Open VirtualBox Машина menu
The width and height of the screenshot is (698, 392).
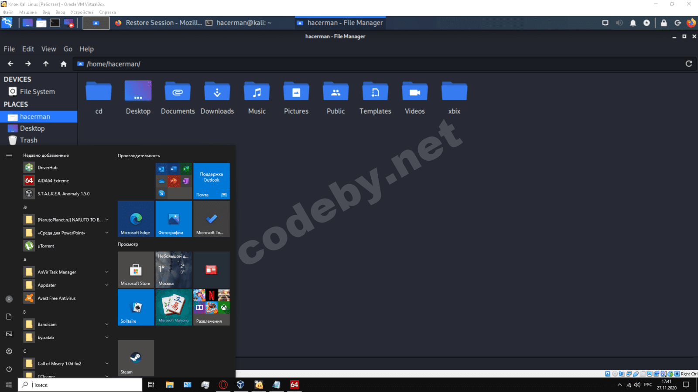coord(28,12)
